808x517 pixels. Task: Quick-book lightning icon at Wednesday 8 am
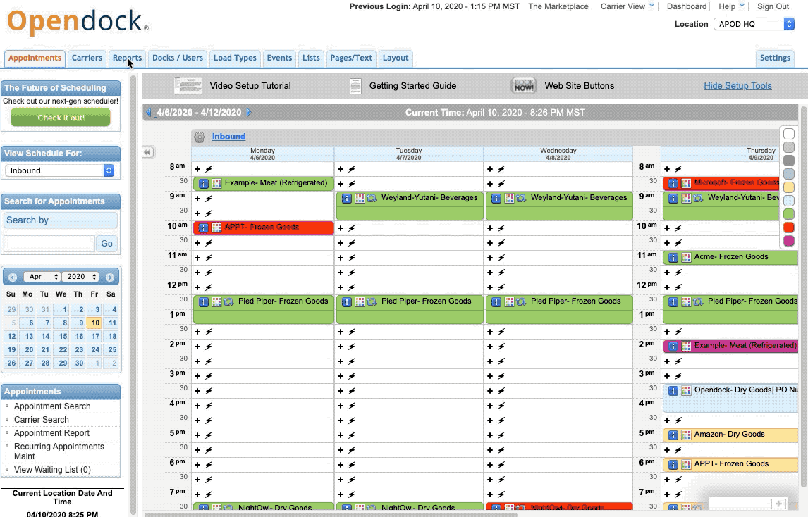click(x=501, y=169)
